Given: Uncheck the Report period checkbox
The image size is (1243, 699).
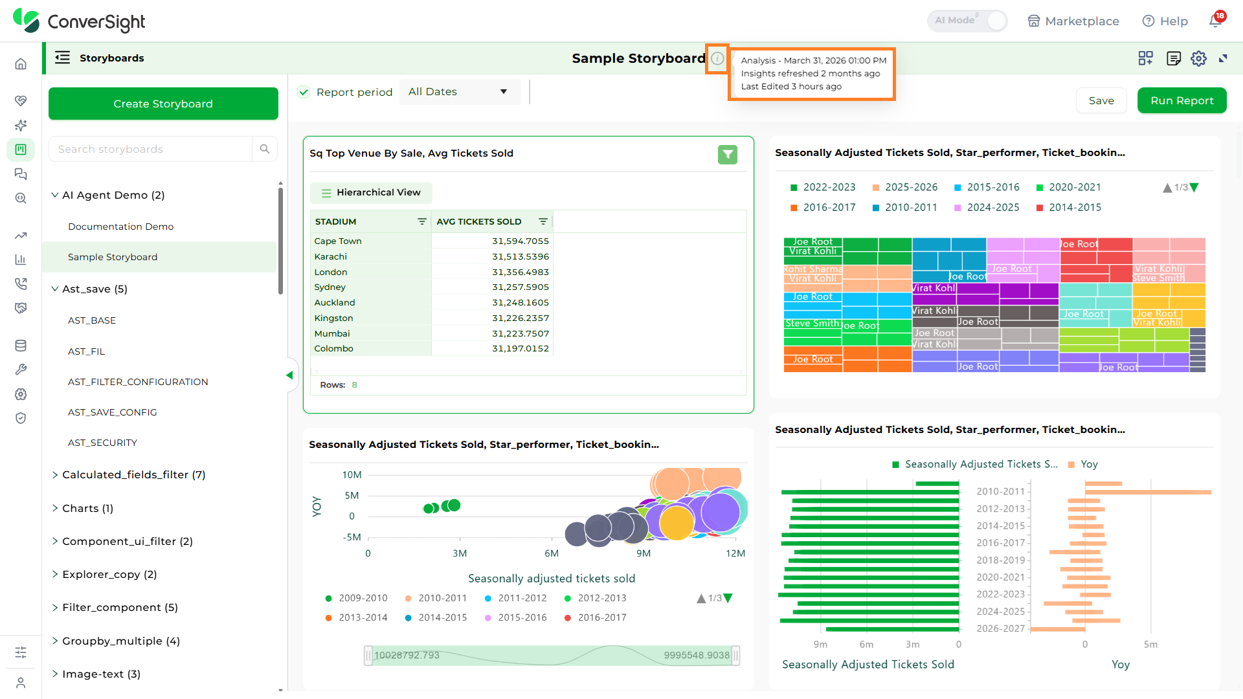Looking at the screenshot, I should click(304, 92).
